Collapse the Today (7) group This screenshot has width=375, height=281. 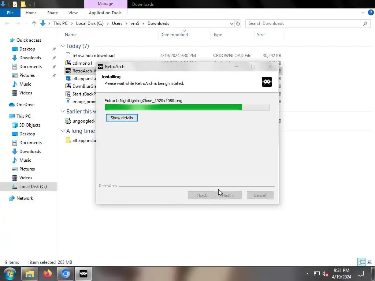tap(63, 46)
